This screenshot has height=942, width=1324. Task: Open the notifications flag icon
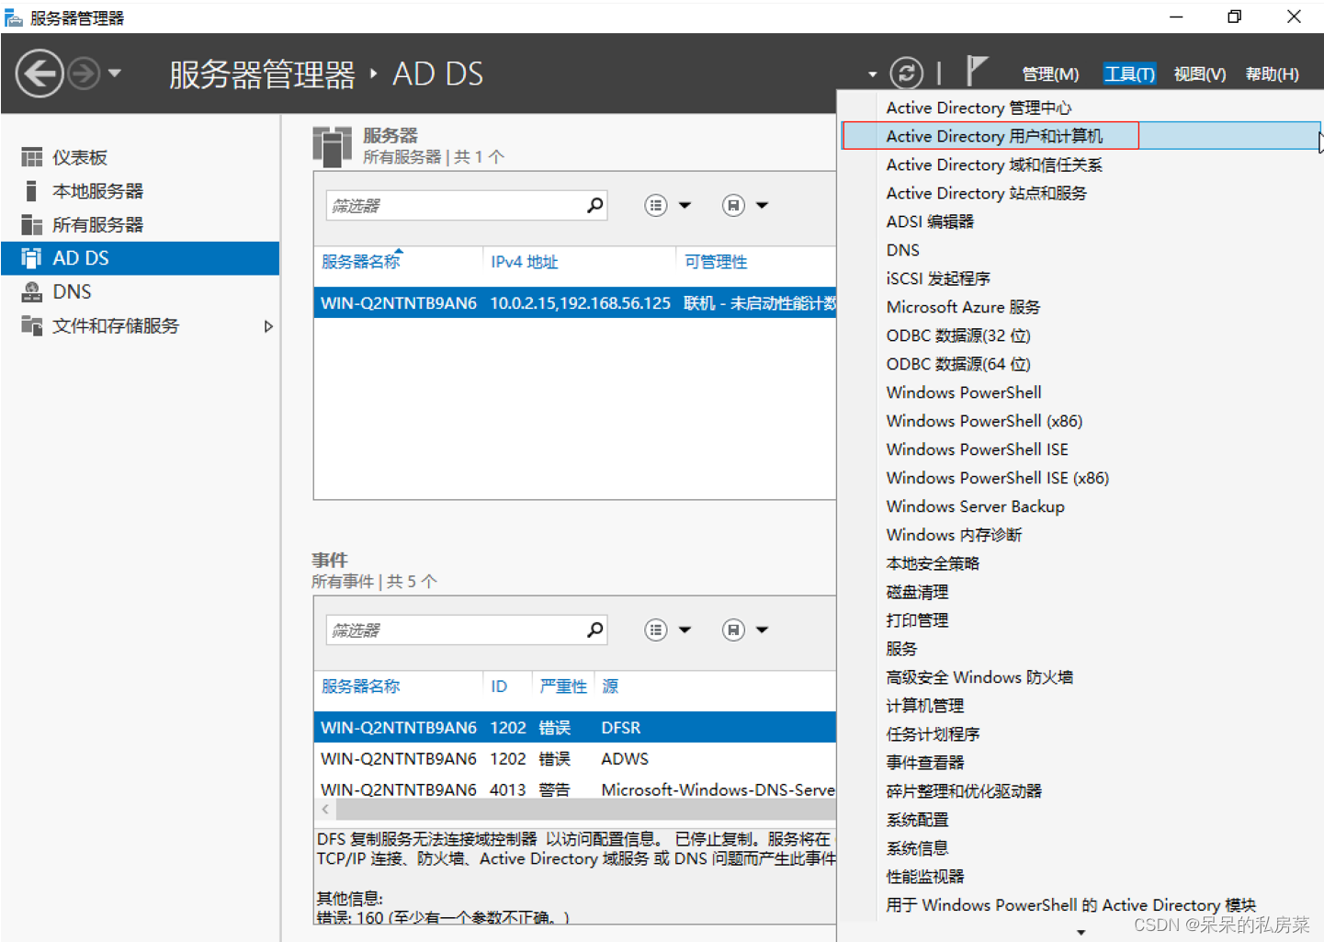point(976,72)
